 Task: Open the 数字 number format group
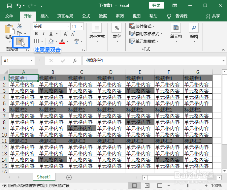[x=117, y=33]
